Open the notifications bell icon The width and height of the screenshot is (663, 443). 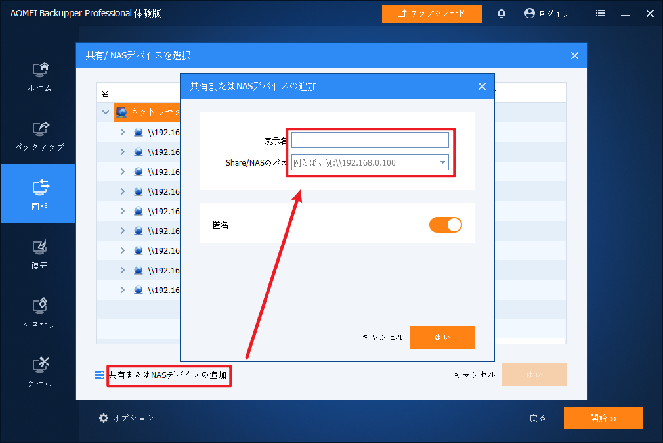[x=502, y=14]
